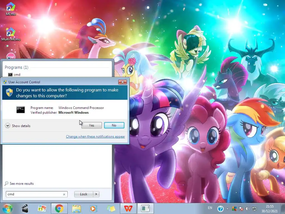Click the User Account Control title bar shield

pyautogui.click(x=5, y=82)
